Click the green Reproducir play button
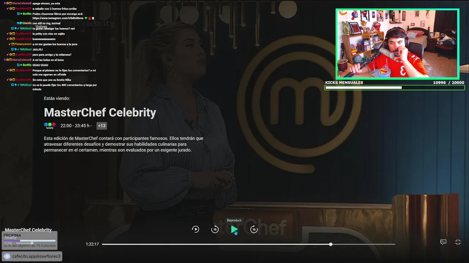This screenshot has height=263, width=469. (234, 229)
